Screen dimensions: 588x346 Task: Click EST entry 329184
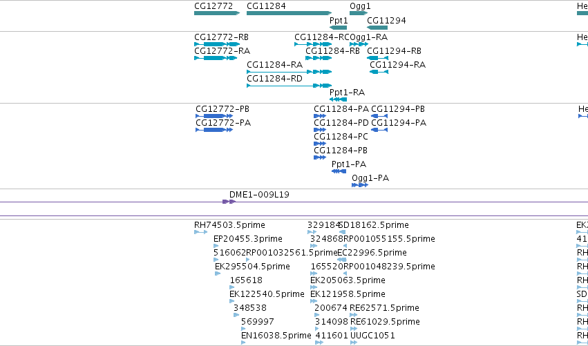pyautogui.click(x=323, y=225)
